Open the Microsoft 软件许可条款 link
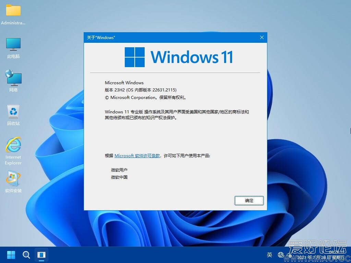Viewport: 351px width, 263px height. pos(137,155)
